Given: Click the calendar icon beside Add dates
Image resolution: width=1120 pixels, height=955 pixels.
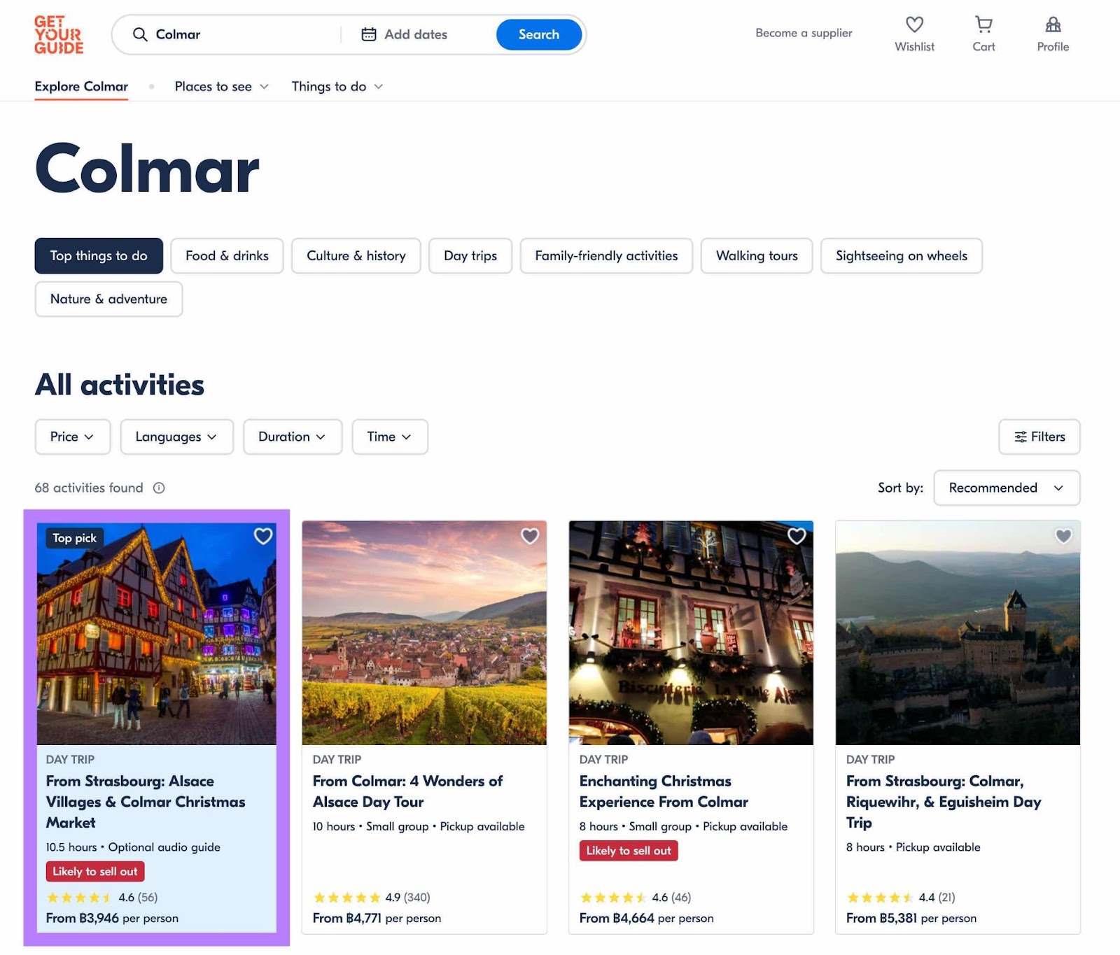Looking at the screenshot, I should point(369,34).
